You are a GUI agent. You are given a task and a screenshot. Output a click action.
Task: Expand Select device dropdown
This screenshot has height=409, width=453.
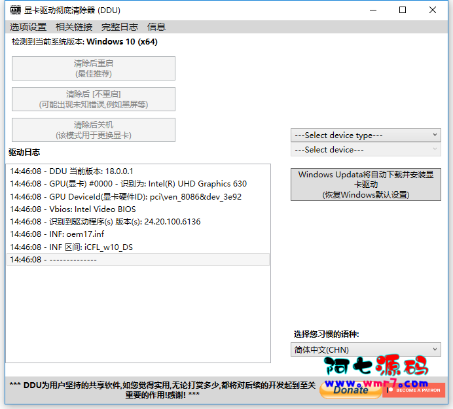pyautogui.click(x=366, y=150)
